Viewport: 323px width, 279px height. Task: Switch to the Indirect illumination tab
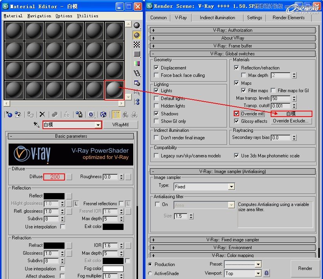(217, 18)
